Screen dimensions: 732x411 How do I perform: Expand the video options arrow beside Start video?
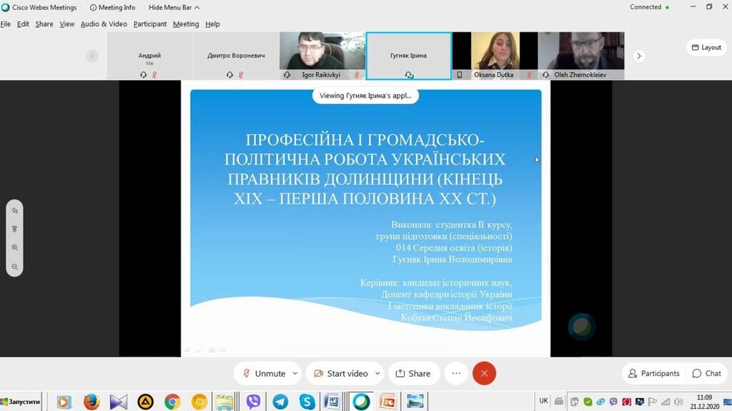coord(376,373)
